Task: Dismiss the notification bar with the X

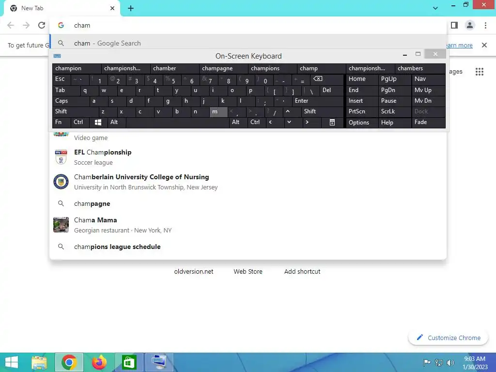Action: (484, 45)
